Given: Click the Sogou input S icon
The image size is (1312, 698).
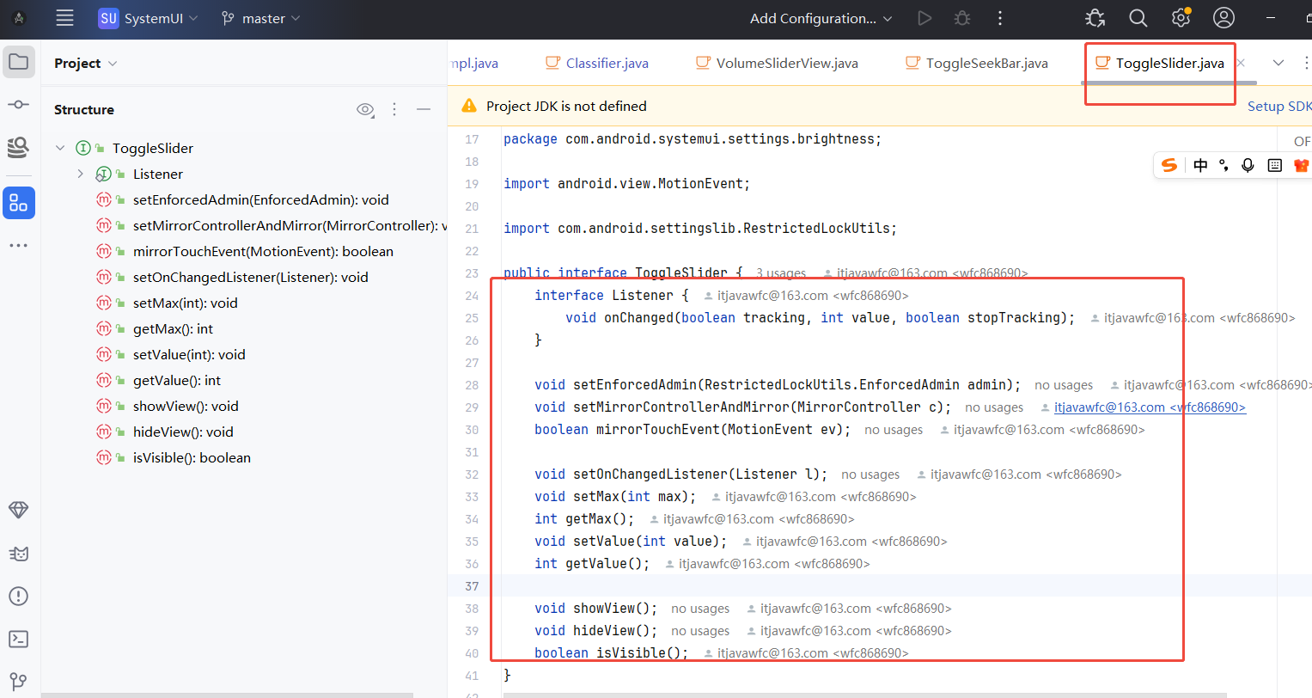Looking at the screenshot, I should pyautogui.click(x=1169, y=165).
